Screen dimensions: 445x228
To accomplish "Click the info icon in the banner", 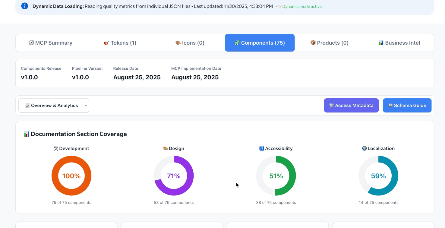I will [x=24, y=6].
